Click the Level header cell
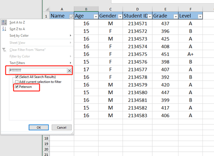The image size is (214, 156). 190,15
